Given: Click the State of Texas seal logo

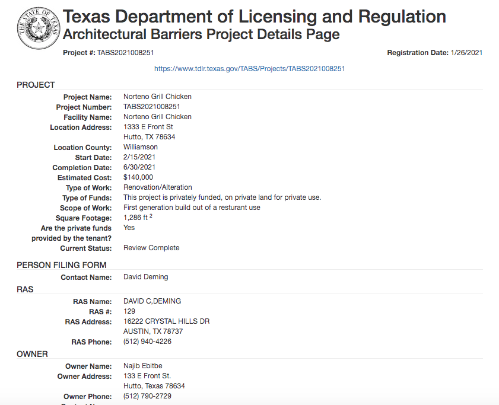Looking at the screenshot, I should (39, 27).
